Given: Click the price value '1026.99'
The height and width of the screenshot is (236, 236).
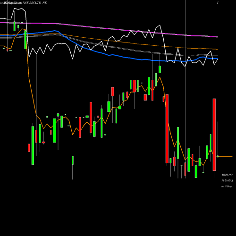Looking at the screenshot, I should click(x=227, y=175).
